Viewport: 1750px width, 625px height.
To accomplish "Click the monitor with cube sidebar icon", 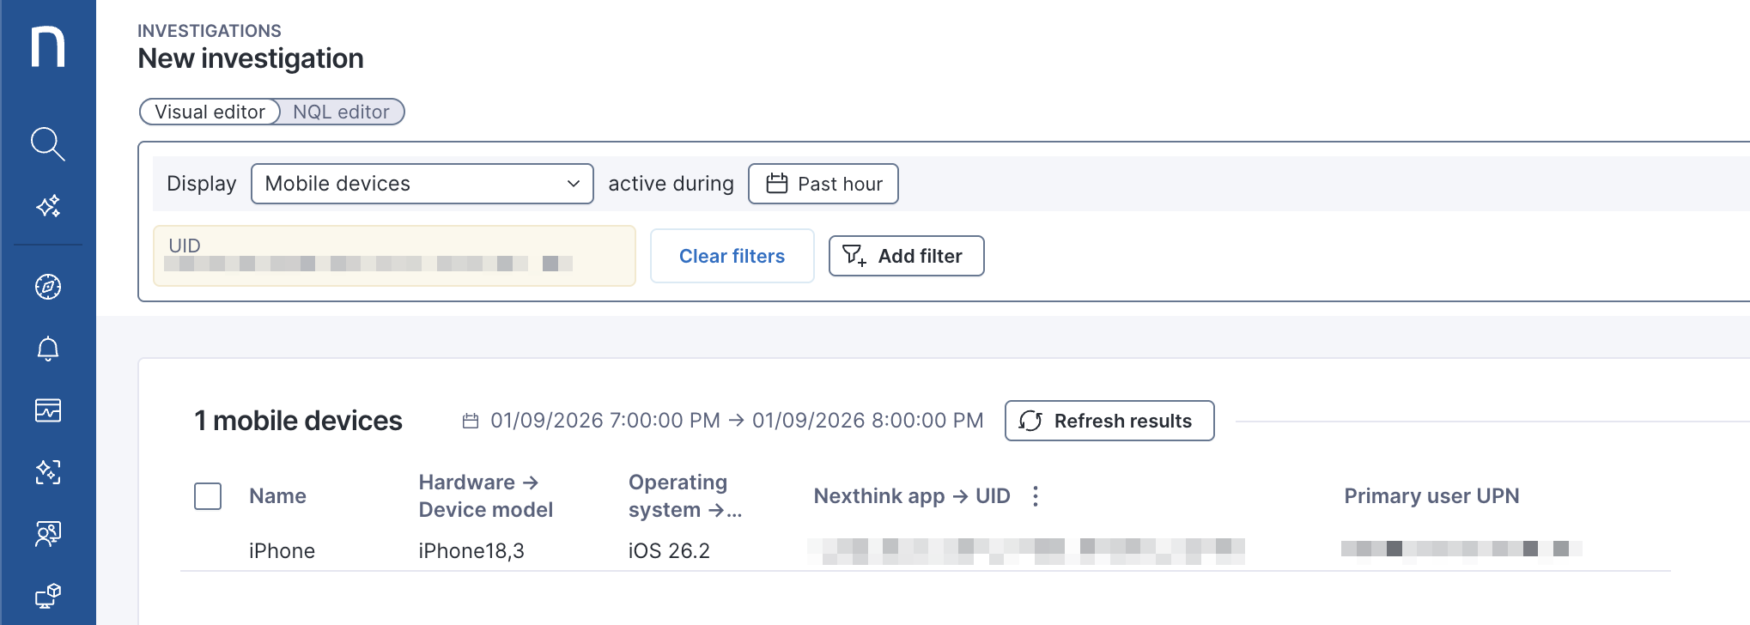I will pyautogui.click(x=48, y=595).
